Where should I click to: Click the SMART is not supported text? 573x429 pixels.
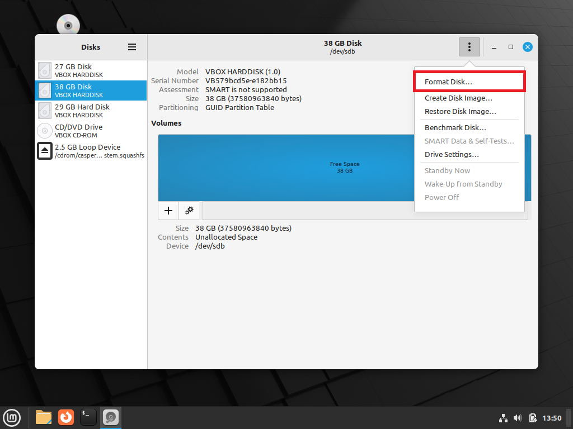coord(246,90)
